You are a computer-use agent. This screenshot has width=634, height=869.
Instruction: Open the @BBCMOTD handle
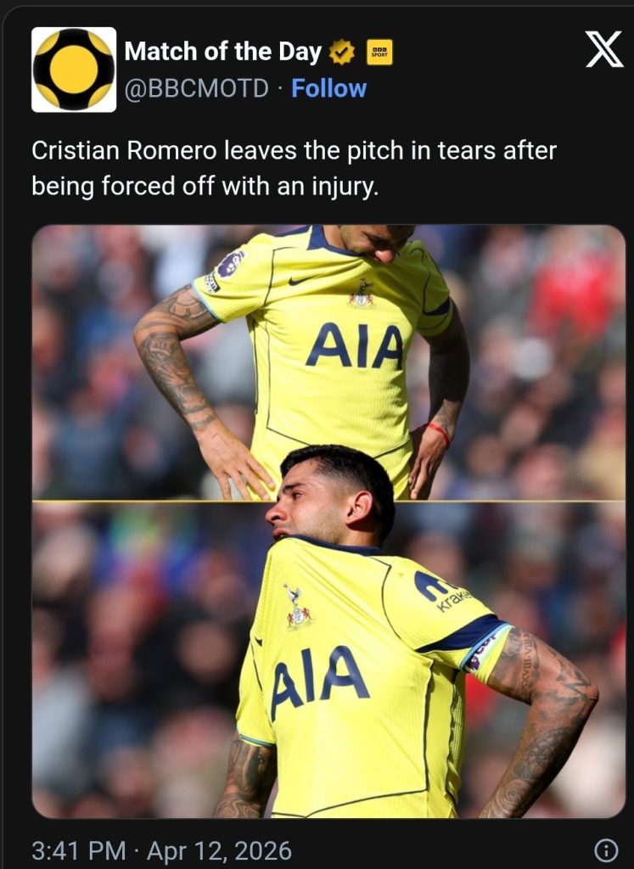[196, 88]
